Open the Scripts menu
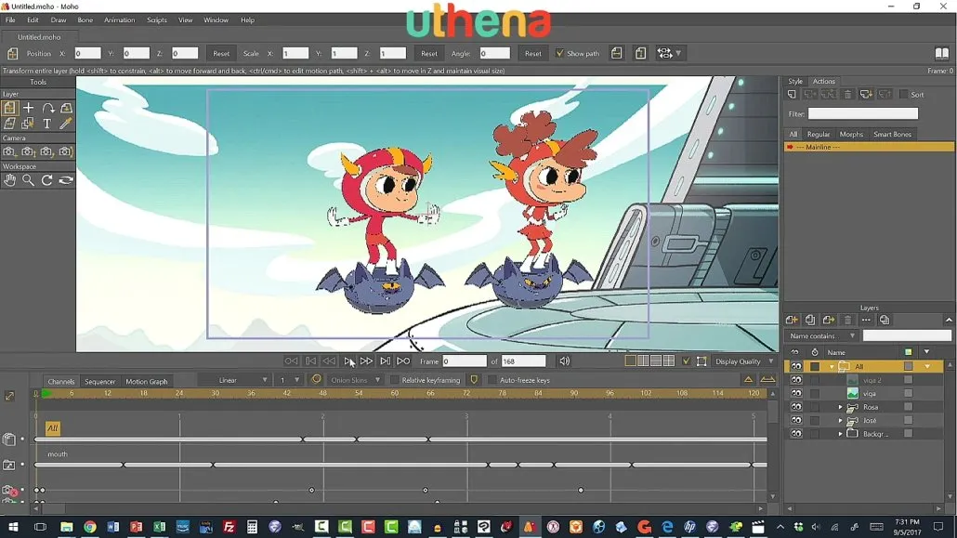 pyautogui.click(x=157, y=20)
